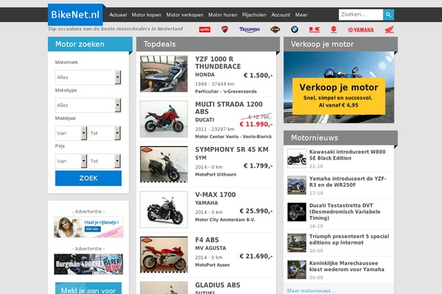
Task: Open Prijs Van dropdown
Action: pos(71,161)
